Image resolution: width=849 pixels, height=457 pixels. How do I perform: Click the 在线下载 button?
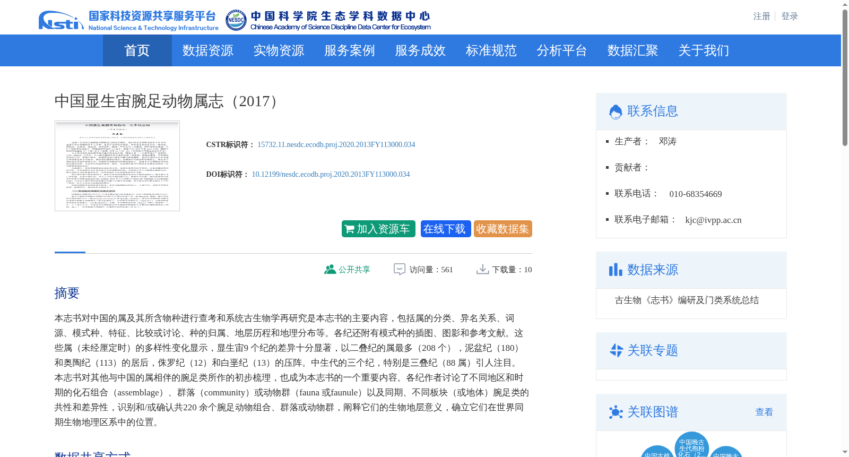[446, 229]
